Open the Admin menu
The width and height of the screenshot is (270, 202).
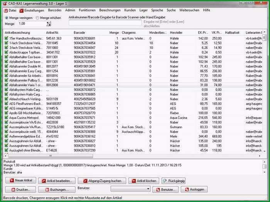70,10
